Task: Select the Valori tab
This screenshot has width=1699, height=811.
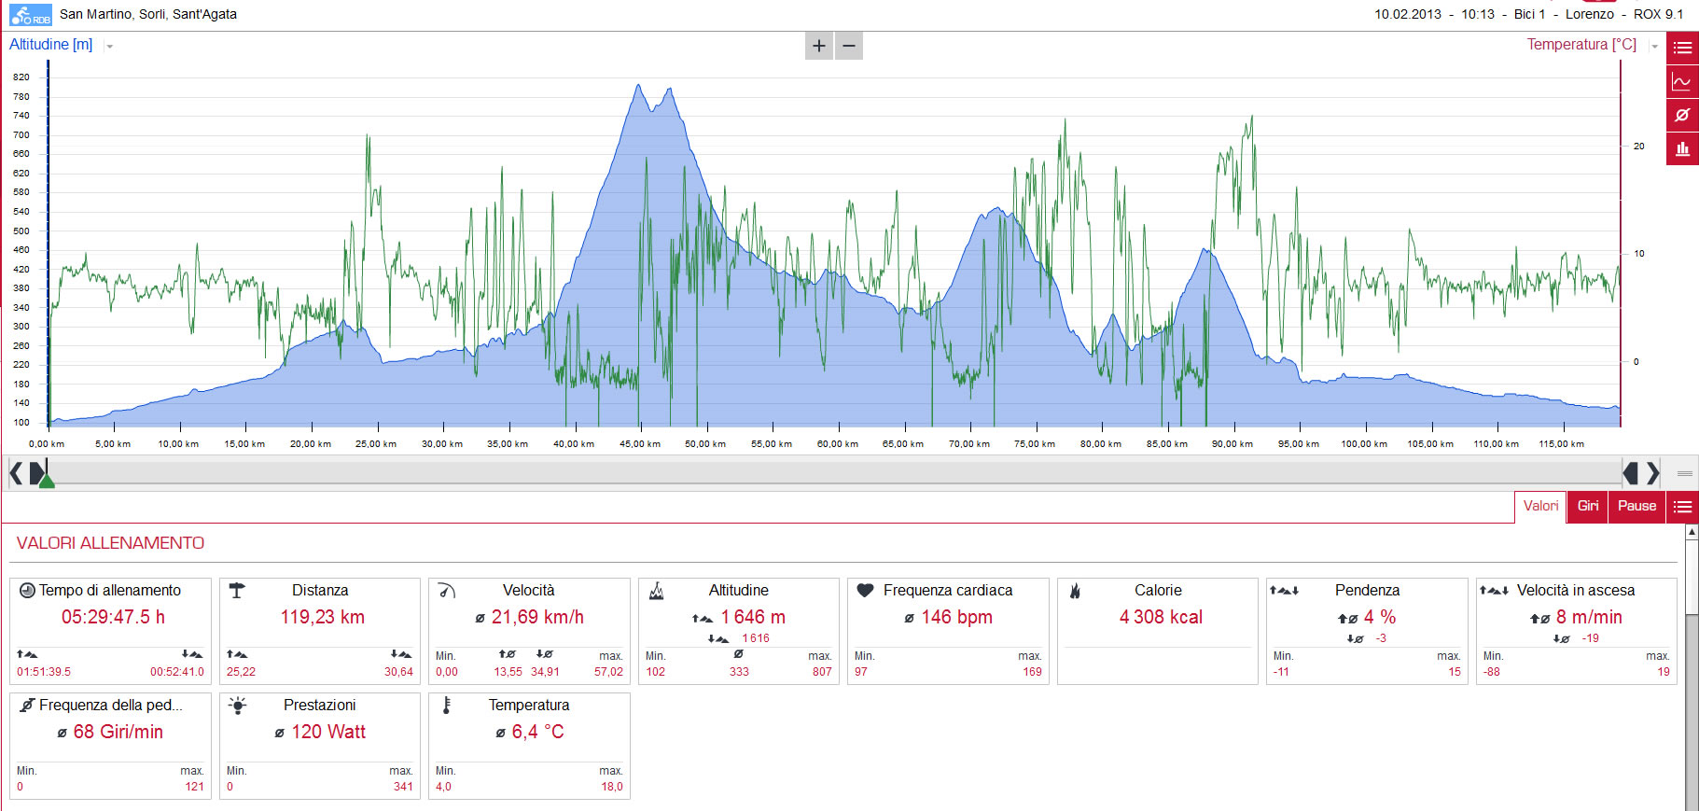Action: click(1540, 507)
